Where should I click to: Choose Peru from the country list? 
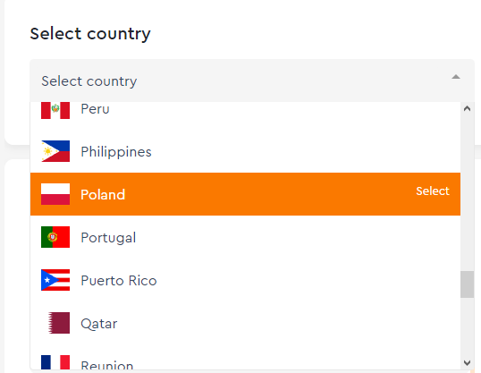(245, 110)
